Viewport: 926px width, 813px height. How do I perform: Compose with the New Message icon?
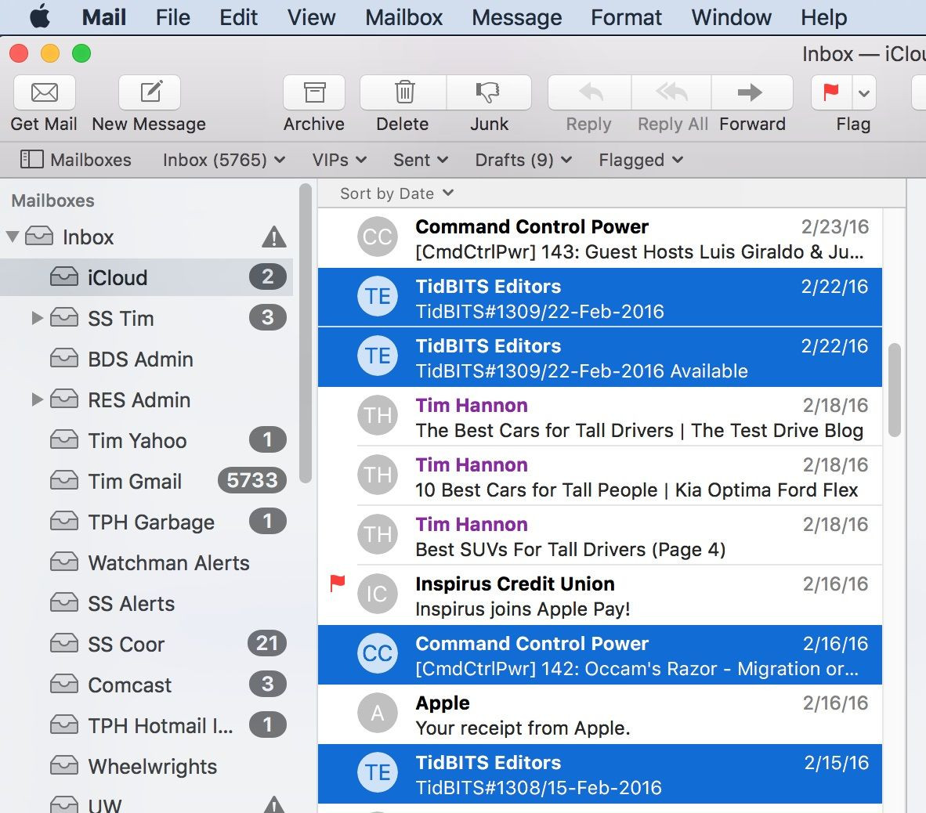pyautogui.click(x=150, y=92)
